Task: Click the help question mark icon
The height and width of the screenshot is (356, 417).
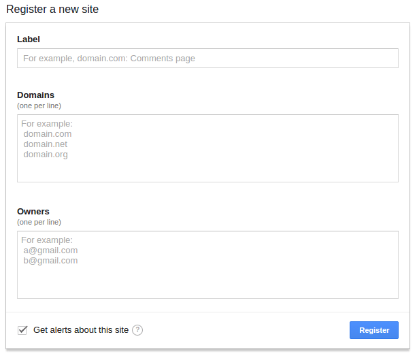Action: click(137, 330)
